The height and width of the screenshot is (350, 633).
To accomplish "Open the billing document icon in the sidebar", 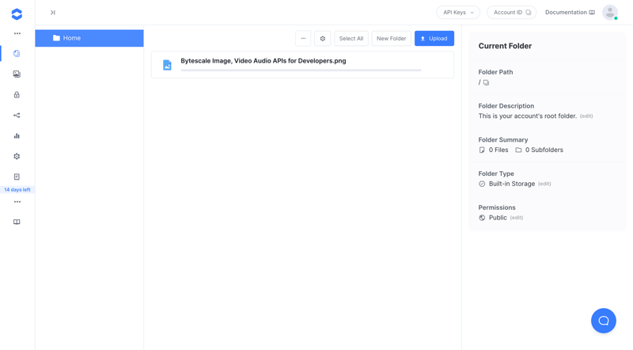I will (x=17, y=177).
